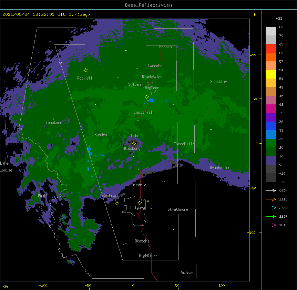Click the Didsbury town label
The height and width of the screenshot is (290, 297).
[132, 148]
